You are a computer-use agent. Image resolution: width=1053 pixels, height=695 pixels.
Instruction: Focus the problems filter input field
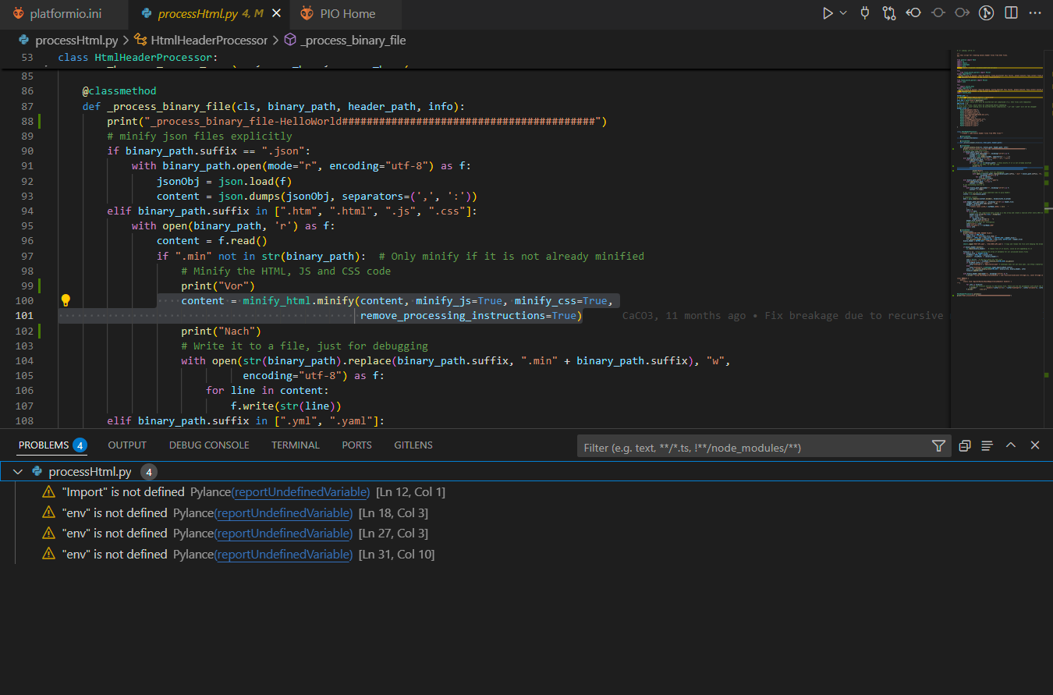(x=753, y=447)
